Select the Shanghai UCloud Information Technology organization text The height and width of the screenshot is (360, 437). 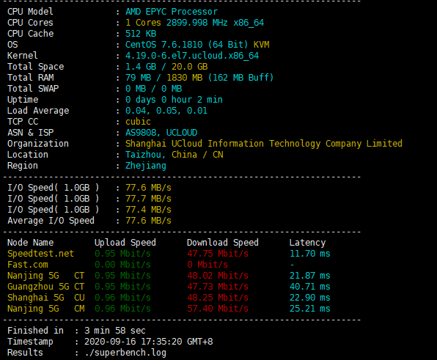coord(264,144)
